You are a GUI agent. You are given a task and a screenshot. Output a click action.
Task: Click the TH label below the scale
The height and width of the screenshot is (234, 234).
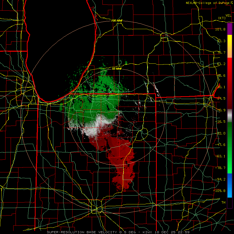[223, 203]
